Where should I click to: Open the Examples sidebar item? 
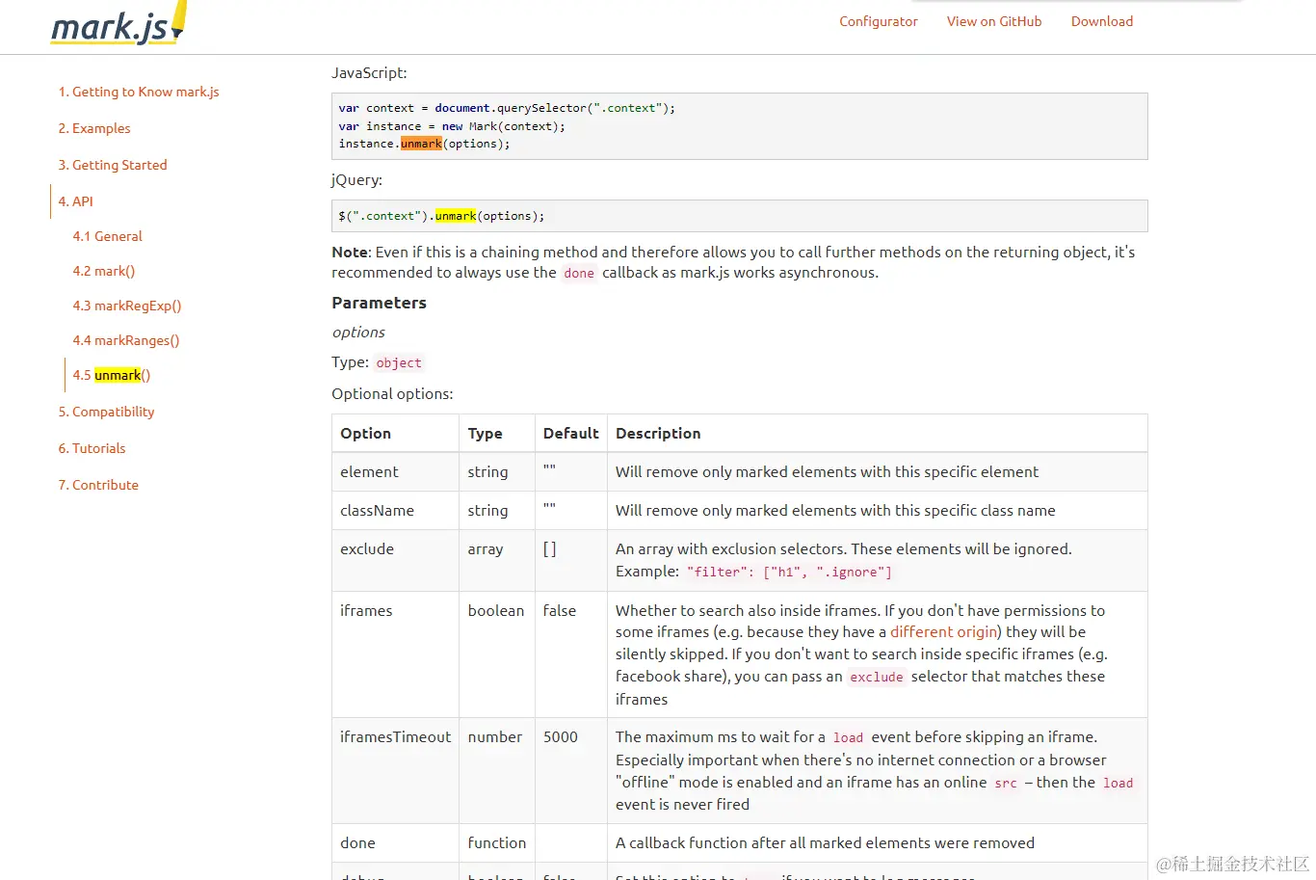[94, 128]
